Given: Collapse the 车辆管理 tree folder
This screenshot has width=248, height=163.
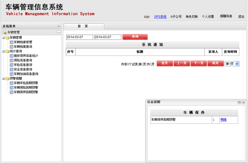Looking at the screenshot, I should click(x=3, y=38).
